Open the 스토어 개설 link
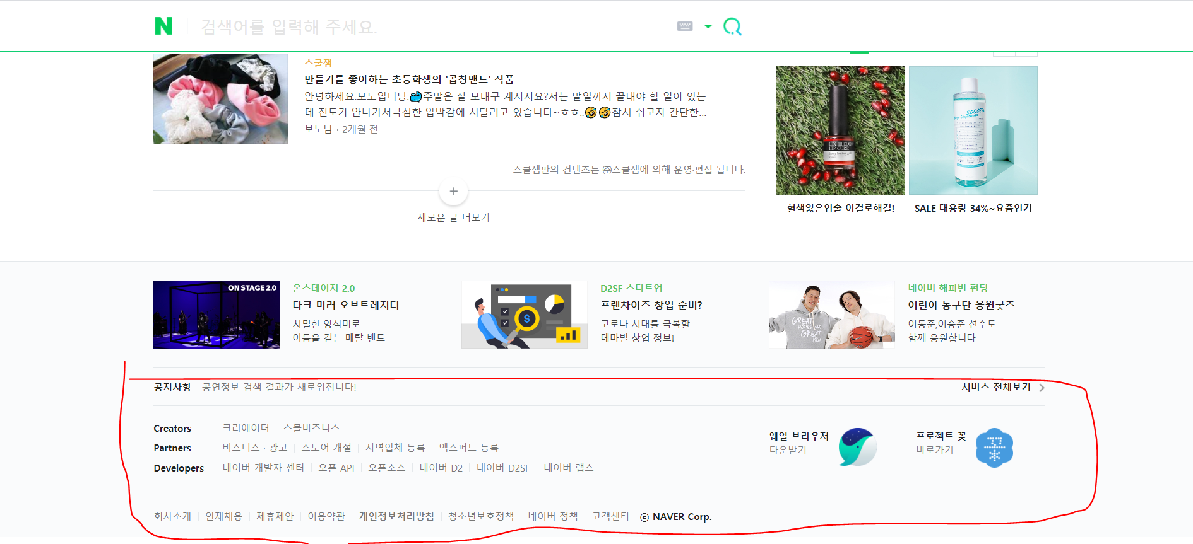Screen dimensions: 1193x544 coord(326,448)
